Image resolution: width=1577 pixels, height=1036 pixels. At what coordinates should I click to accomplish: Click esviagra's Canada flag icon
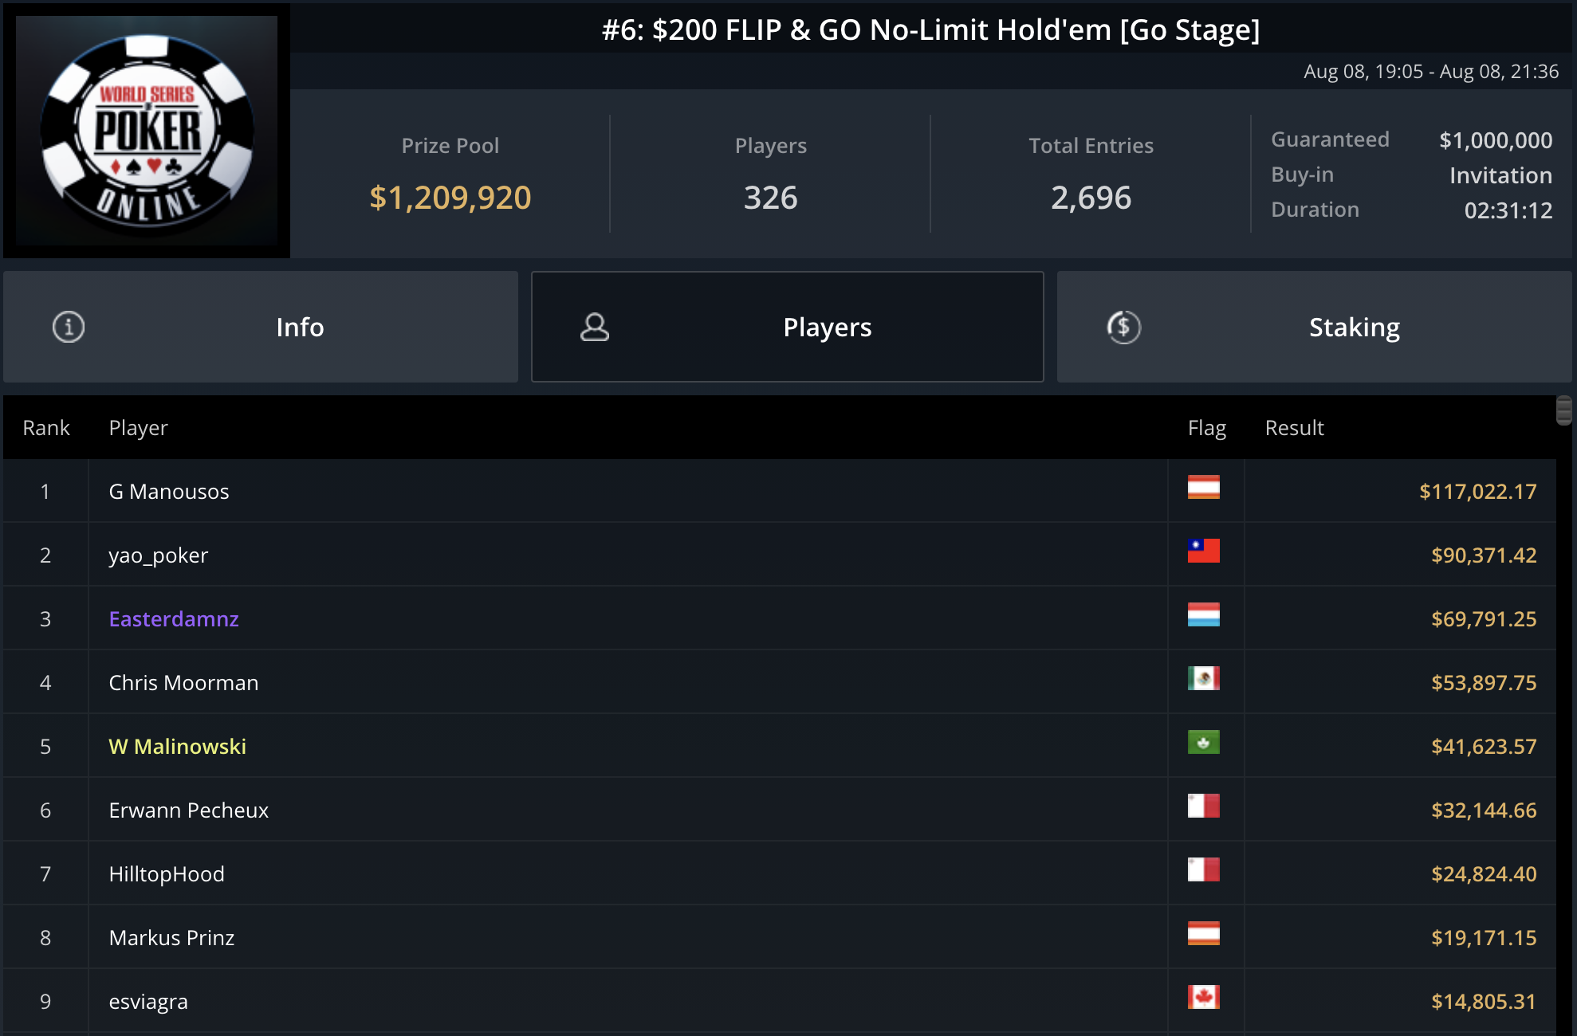click(x=1204, y=997)
